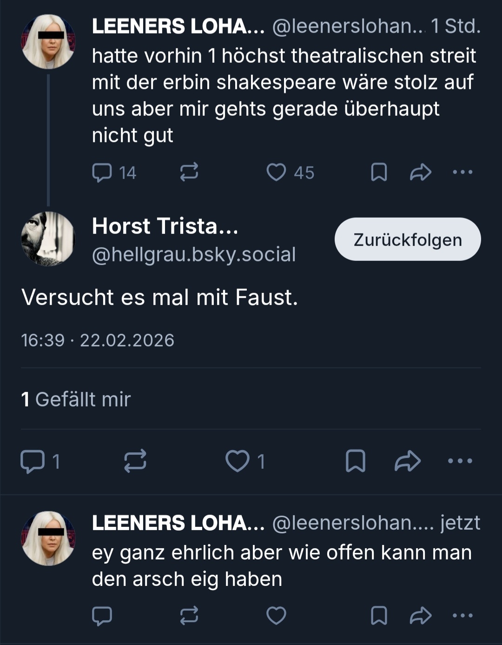The image size is (502, 645).
Task: Open replies on post with 14 comments
Action: (102, 172)
